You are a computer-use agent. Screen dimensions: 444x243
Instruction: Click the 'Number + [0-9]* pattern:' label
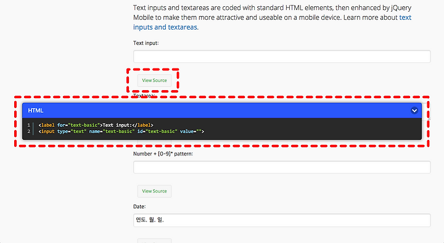click(x=163, y=154)
